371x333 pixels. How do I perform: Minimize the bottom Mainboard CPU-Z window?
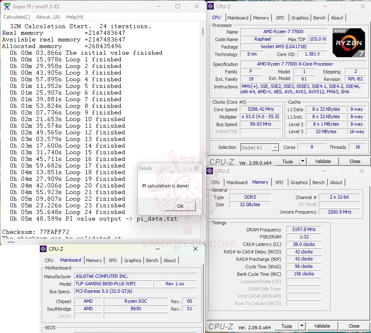pos(158,249)
